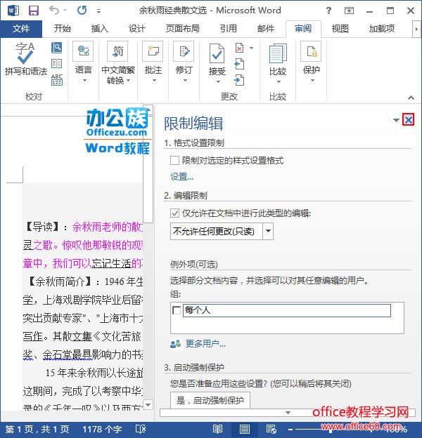The height and width of the screenshot is (438, 422).
Task: Open the Quick Access Toolbar customize arrow
Action: (98, 11)
